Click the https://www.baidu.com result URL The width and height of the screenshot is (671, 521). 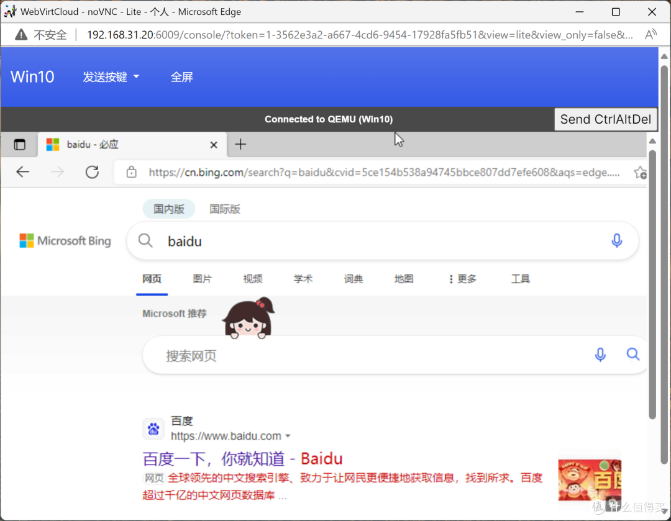pos(226,436)
